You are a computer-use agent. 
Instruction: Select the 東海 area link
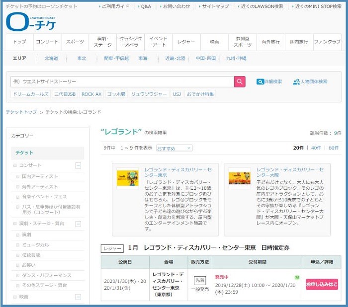[143, 58]
